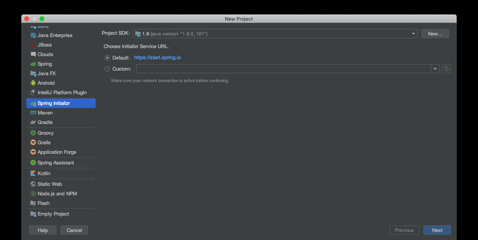Click the IntelliJ Platform Plugin icon

coord(33,93)
